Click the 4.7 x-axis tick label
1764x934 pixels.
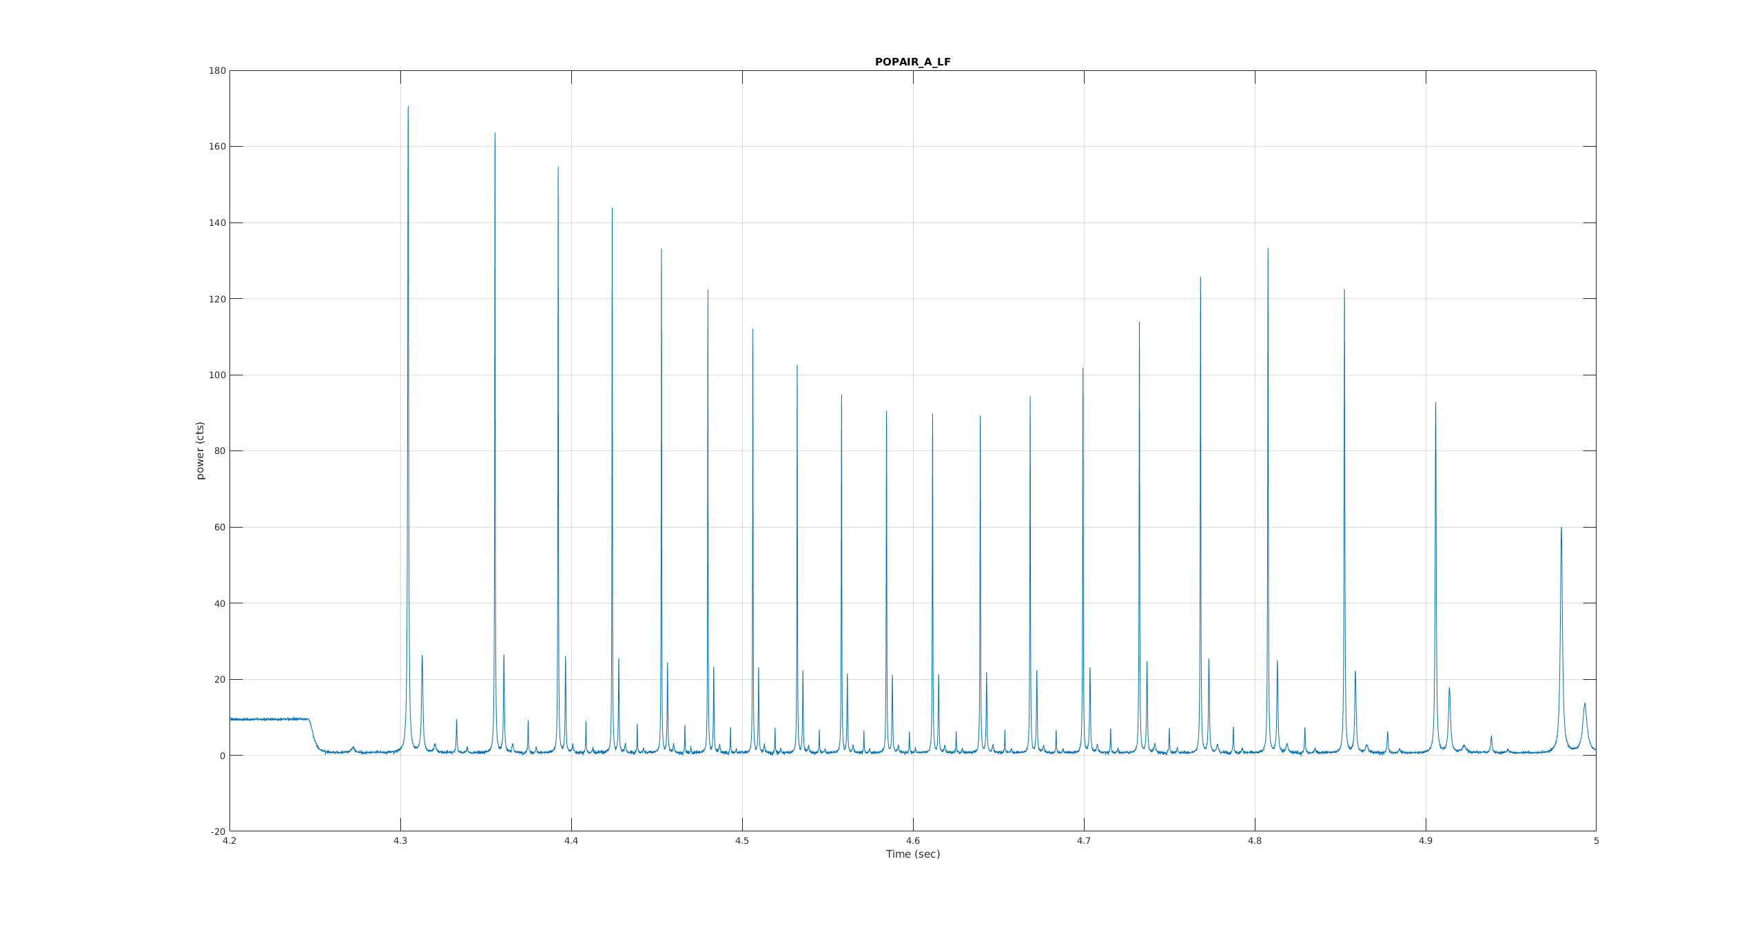tap(1084, 841)
